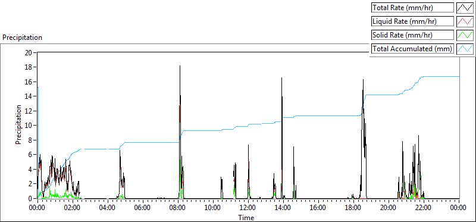Click the 20 value on the Y axis
Screen dimensions: 476x222
(29, 52)
